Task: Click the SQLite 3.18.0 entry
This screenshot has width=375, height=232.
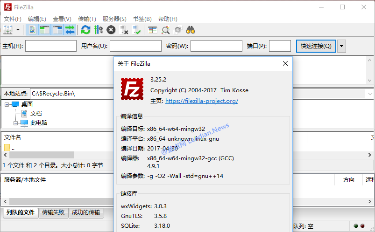Action: tap(145, 226)
